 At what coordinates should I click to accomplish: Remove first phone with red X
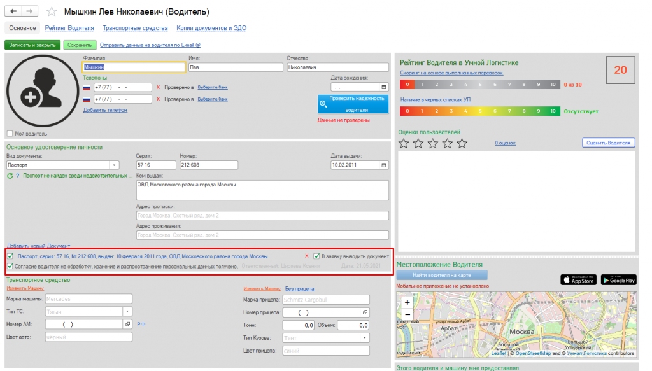[158, 87]
